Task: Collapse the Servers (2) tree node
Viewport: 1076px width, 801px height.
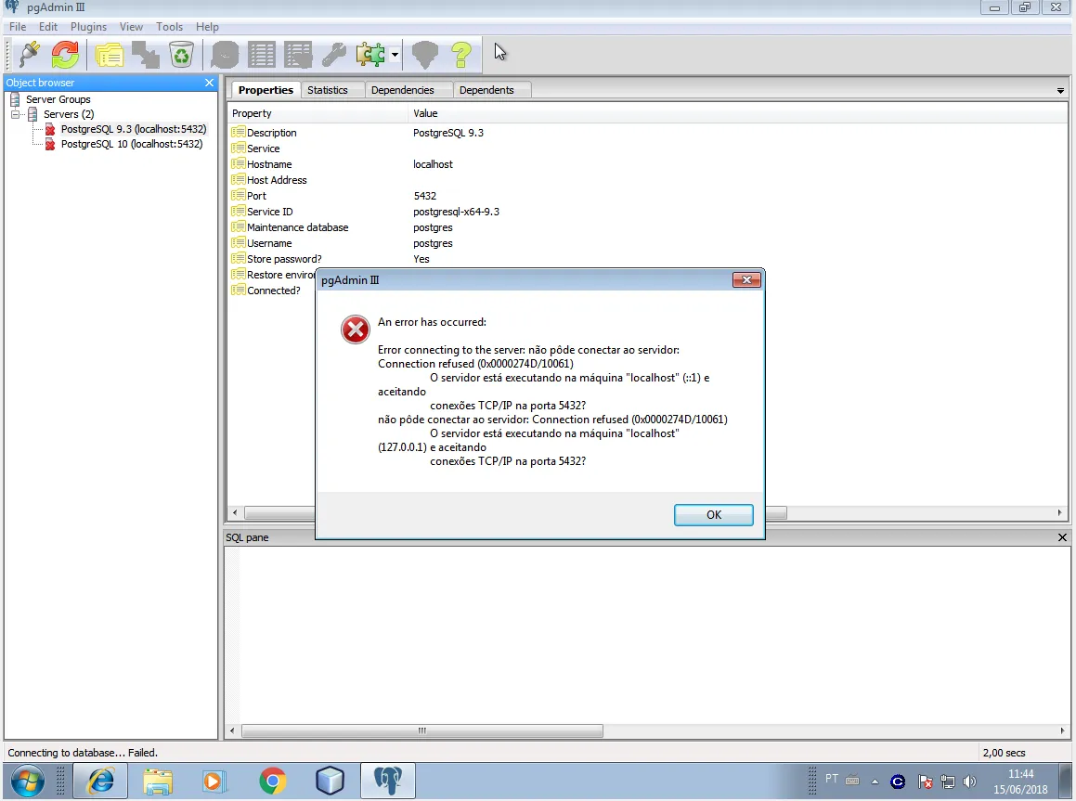Action: click(x=16, y=114)
